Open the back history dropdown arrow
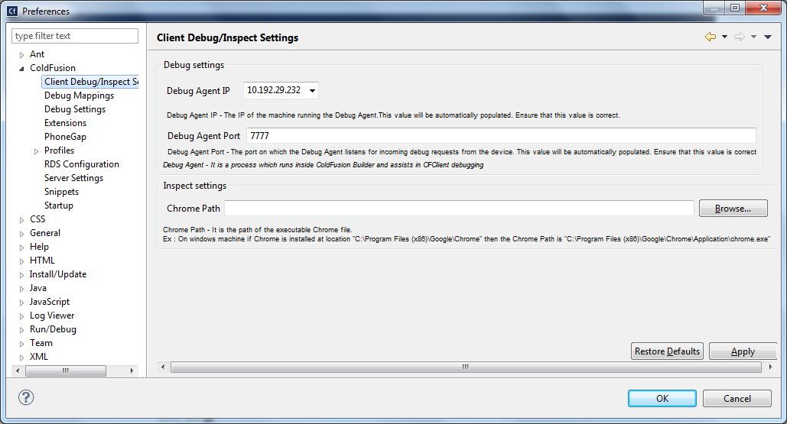 click(724, 37)
